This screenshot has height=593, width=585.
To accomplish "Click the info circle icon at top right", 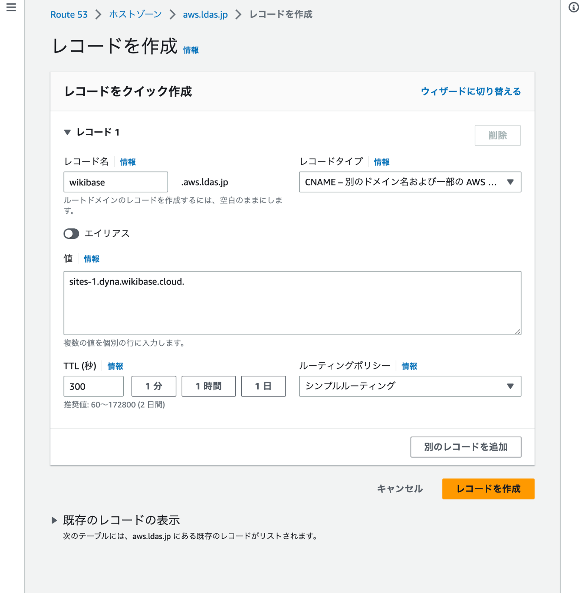I will pos(574,7).
